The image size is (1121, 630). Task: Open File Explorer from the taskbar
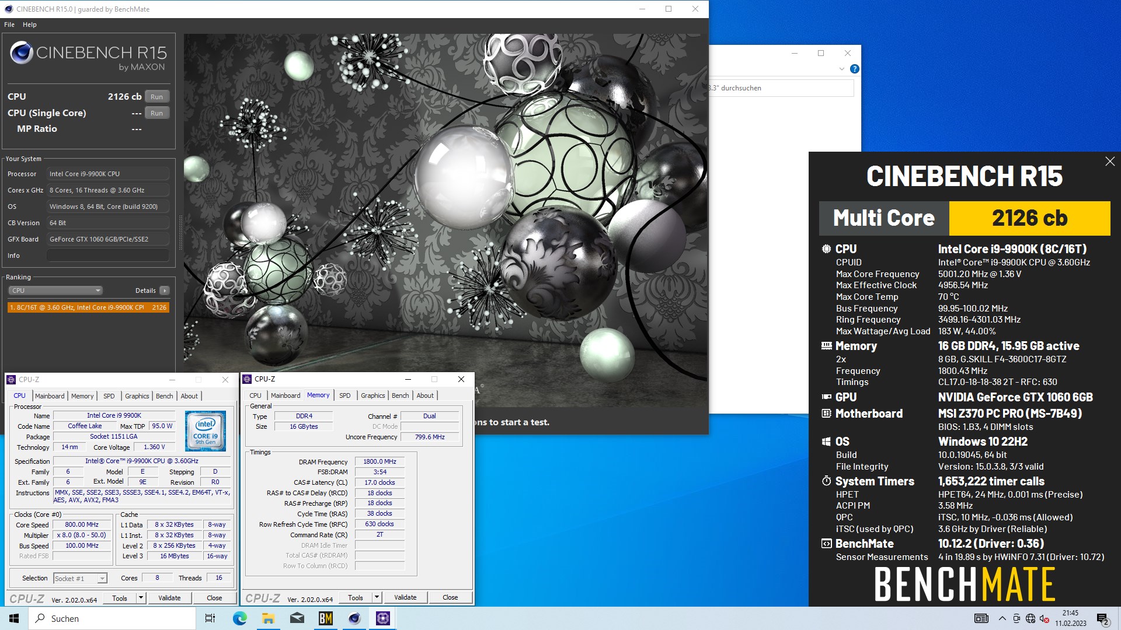click(x=268, y=618)
